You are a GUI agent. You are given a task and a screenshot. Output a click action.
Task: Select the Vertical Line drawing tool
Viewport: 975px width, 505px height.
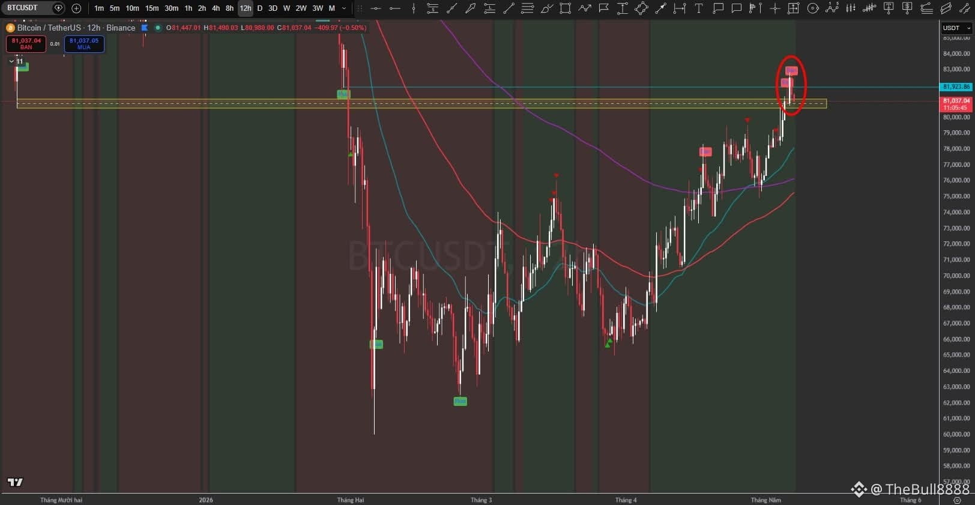coord(414,8)
